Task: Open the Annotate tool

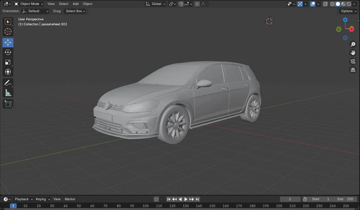Action: click(8, 83)
